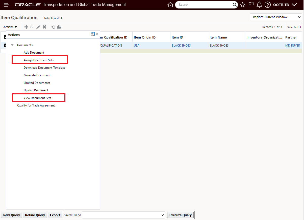This screenshot has height=220, width=304.
Task: Sort by Item Origin ID column header
Action: (x=145, y=37)
